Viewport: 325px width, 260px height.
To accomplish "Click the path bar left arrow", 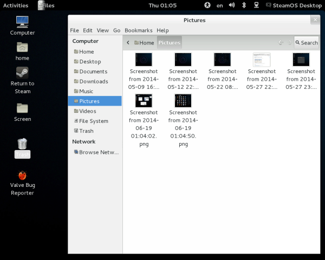I will point(128,43).
